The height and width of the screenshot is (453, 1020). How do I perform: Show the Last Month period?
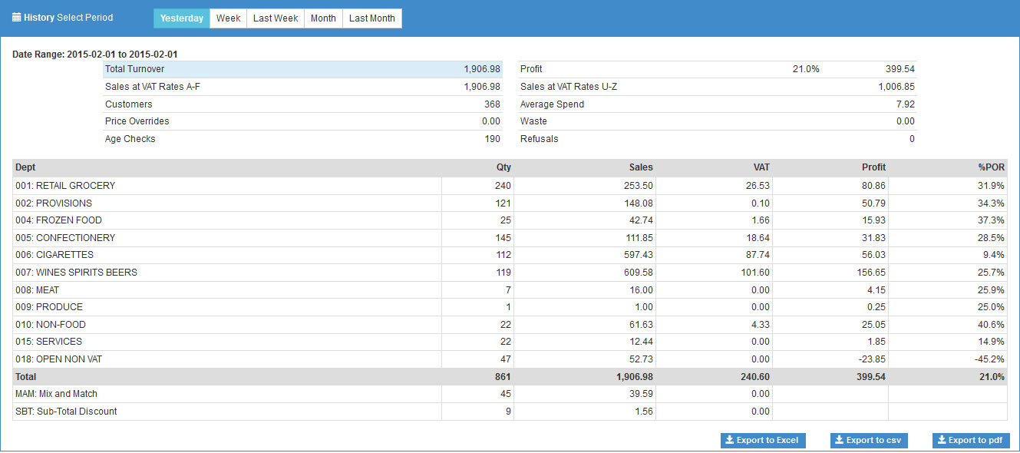[x=372, y=18]
